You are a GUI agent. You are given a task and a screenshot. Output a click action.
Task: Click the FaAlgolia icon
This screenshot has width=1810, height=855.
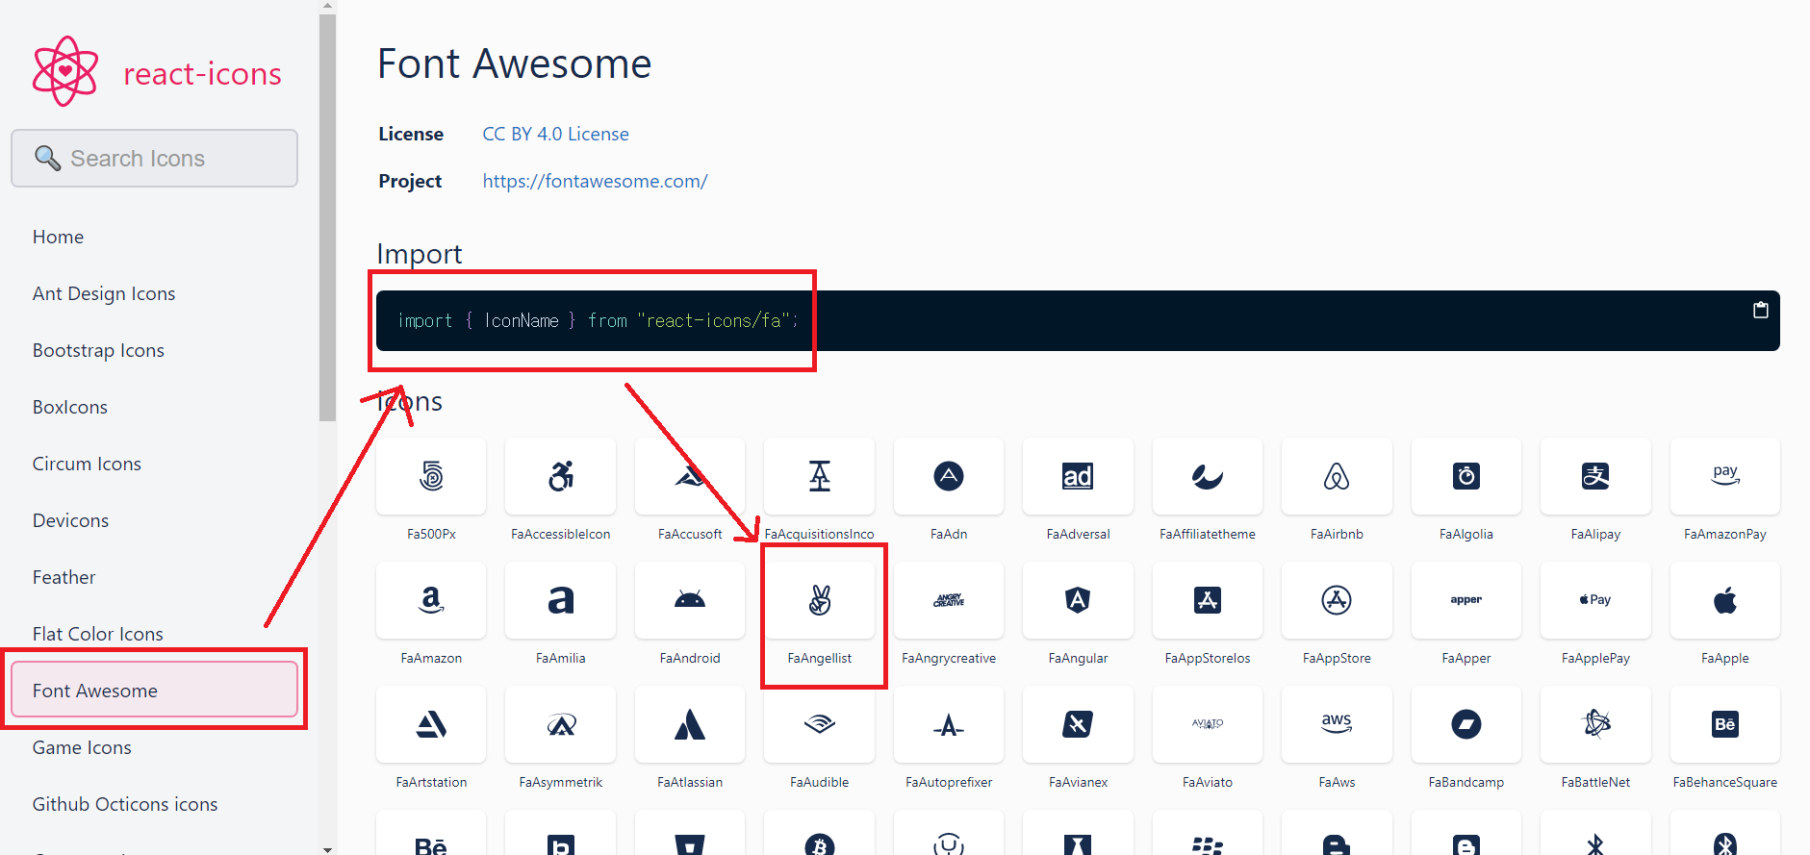(1466, 476)
